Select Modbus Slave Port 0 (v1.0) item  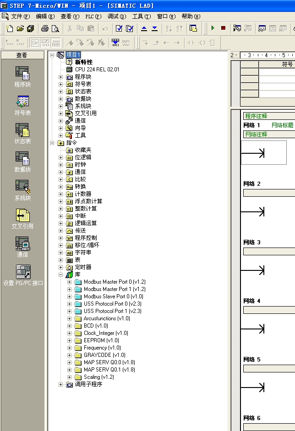coord(114,296)
